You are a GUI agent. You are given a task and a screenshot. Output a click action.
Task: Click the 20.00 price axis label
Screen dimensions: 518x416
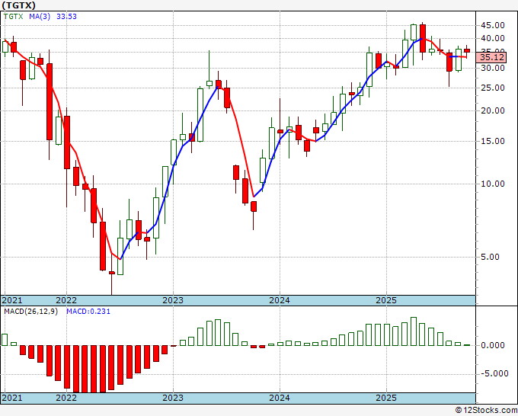493,110
